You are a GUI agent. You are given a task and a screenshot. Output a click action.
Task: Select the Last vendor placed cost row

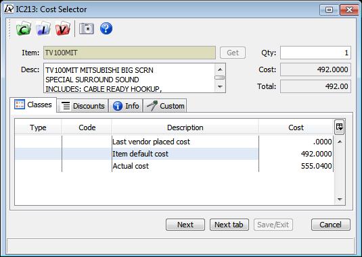174,142
